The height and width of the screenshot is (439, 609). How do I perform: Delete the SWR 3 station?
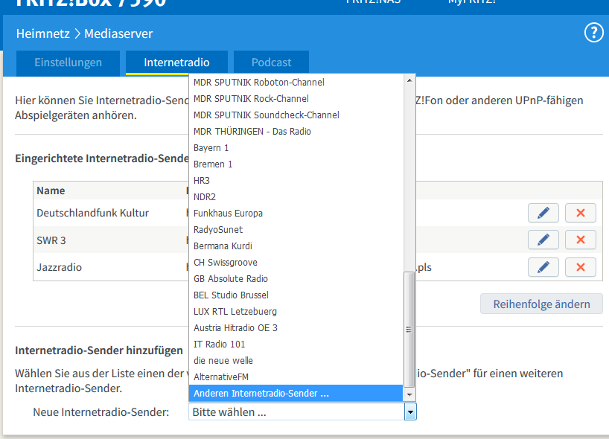(x=580, y=240)
